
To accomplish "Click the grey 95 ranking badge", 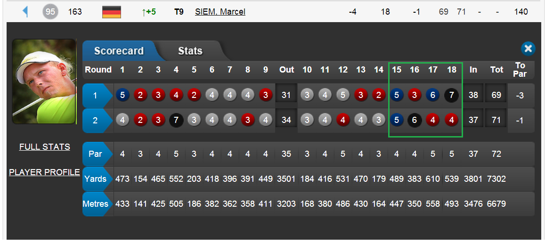I will (x=50, y=12).
